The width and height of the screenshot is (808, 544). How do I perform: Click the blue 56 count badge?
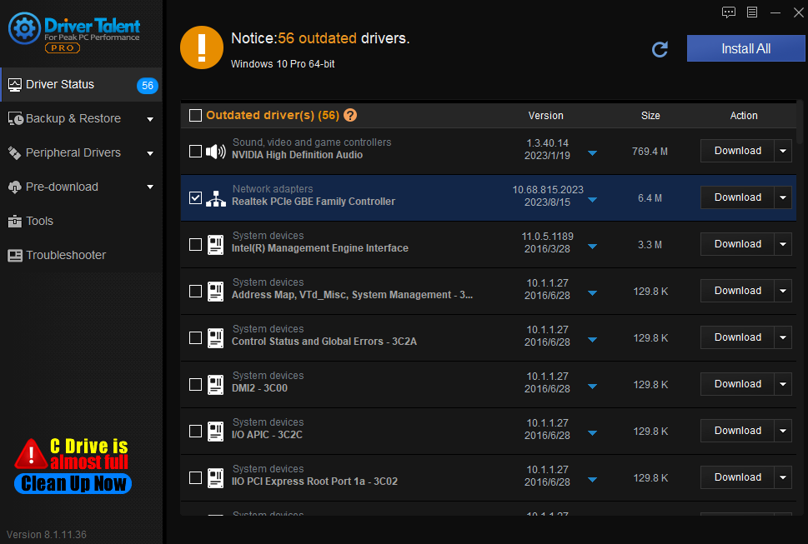pos(148,86)
